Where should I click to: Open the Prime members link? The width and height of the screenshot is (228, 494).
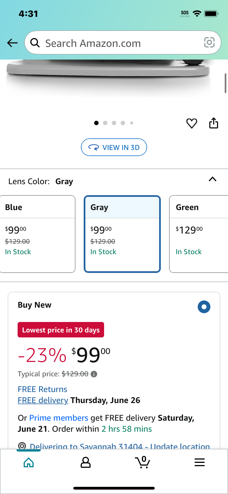coord(59,418)
